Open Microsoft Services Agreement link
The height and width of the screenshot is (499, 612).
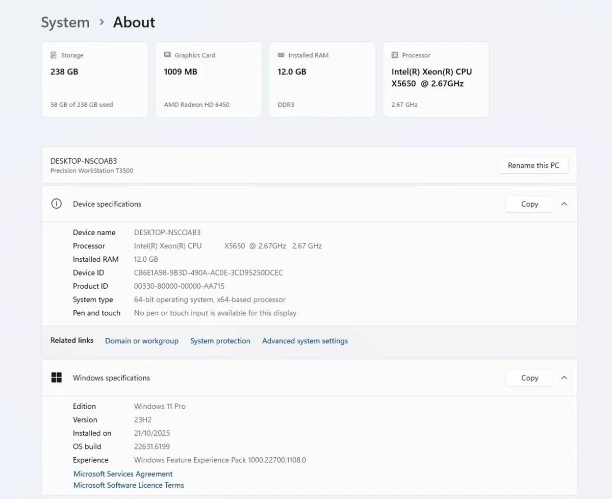pyautogui.click(x=123, y=474)
